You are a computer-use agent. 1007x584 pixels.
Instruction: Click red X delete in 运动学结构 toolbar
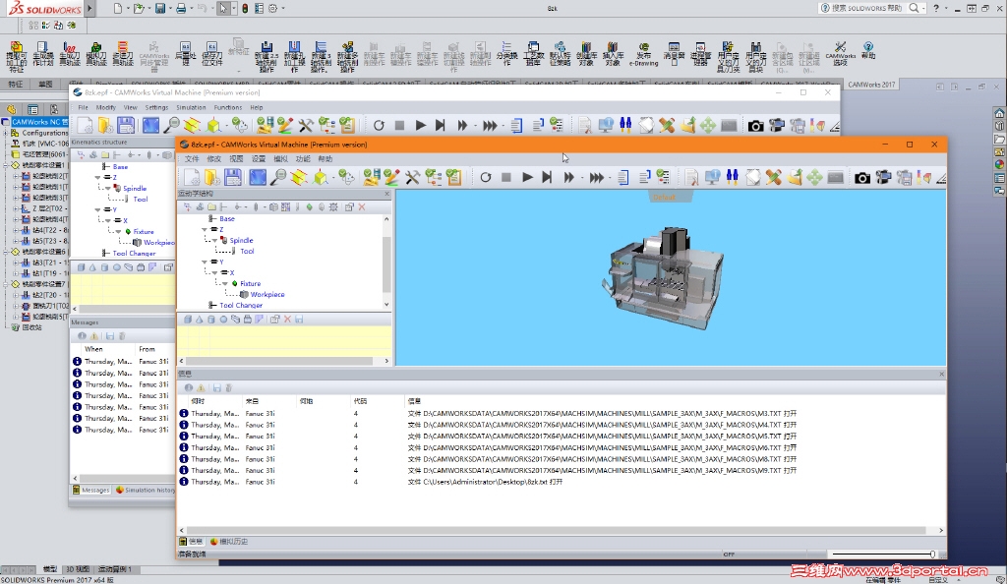click(x=362, y=206)
